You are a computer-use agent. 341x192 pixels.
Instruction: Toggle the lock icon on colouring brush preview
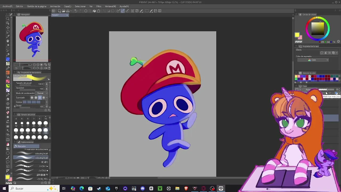tap(48, 79)
